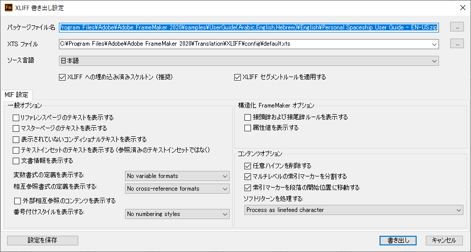Enable 文書情報を表示する checkbox

click(16, 161)
